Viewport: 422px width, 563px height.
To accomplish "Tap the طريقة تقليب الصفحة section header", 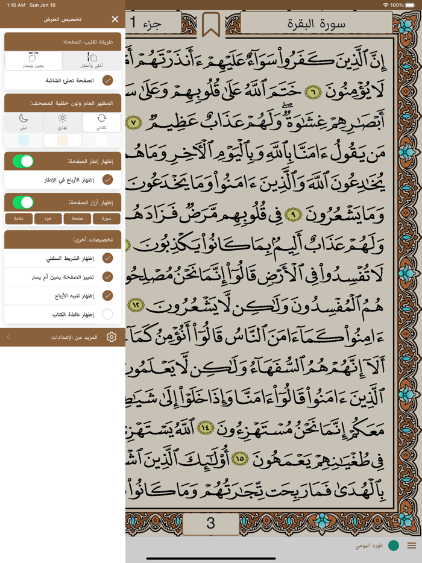I will [x=63, y=42].
